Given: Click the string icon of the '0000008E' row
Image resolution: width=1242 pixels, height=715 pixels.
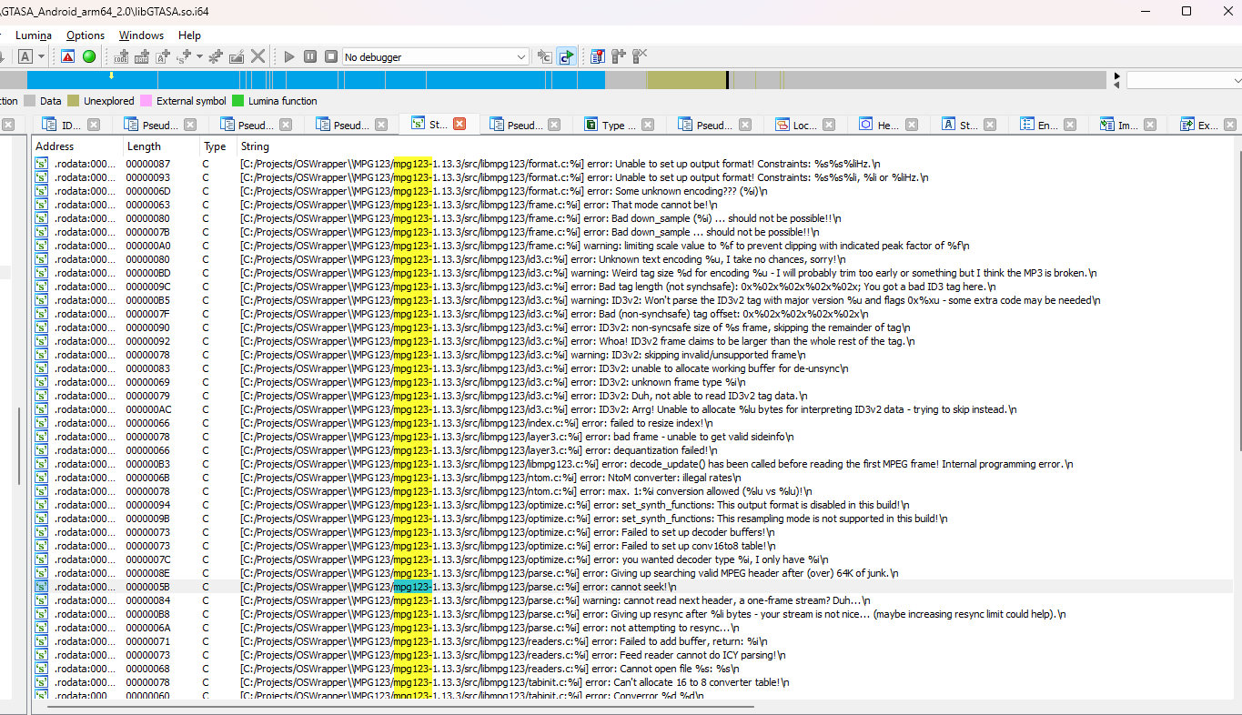Looking at the screenshot, I should click(42, 573).
